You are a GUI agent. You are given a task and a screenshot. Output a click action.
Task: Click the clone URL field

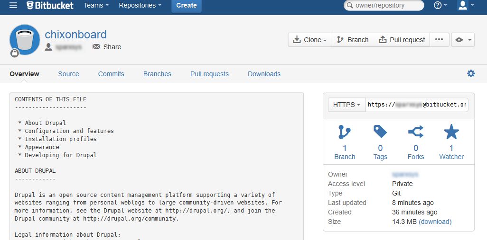tap(417, 105)
